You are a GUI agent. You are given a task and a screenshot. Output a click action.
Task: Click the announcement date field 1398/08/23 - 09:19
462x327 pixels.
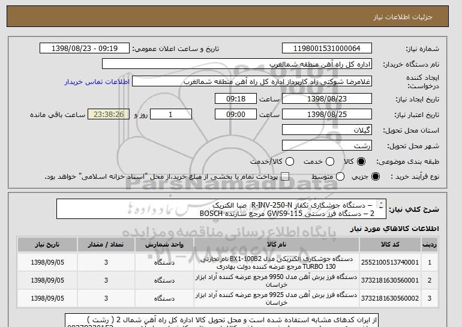tap(85, 49)
